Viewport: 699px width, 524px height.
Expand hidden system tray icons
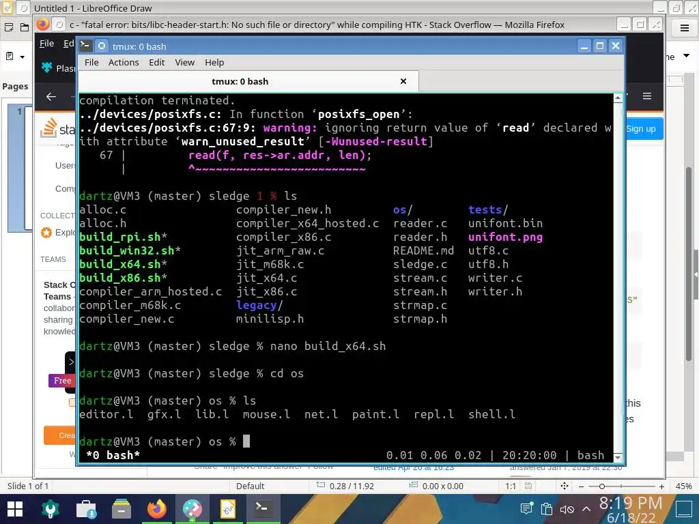tap(586, 509)
